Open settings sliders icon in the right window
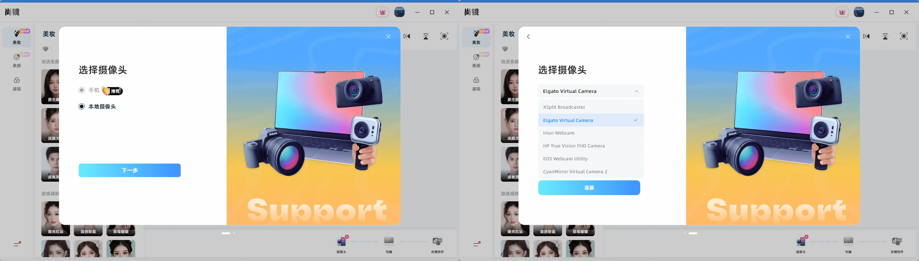 click(477, 244)
